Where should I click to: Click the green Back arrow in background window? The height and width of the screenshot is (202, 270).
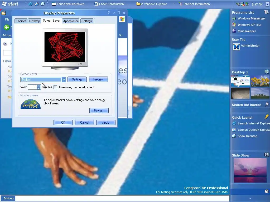point(7,27)
